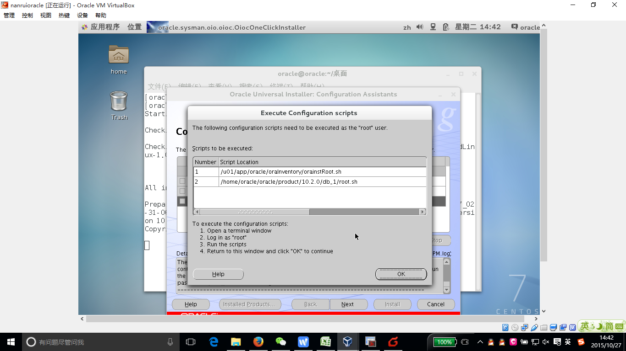Viewport: 626px width, 351px height.
Task: Open the blue W writer app in taskbar
Action: 303,342
